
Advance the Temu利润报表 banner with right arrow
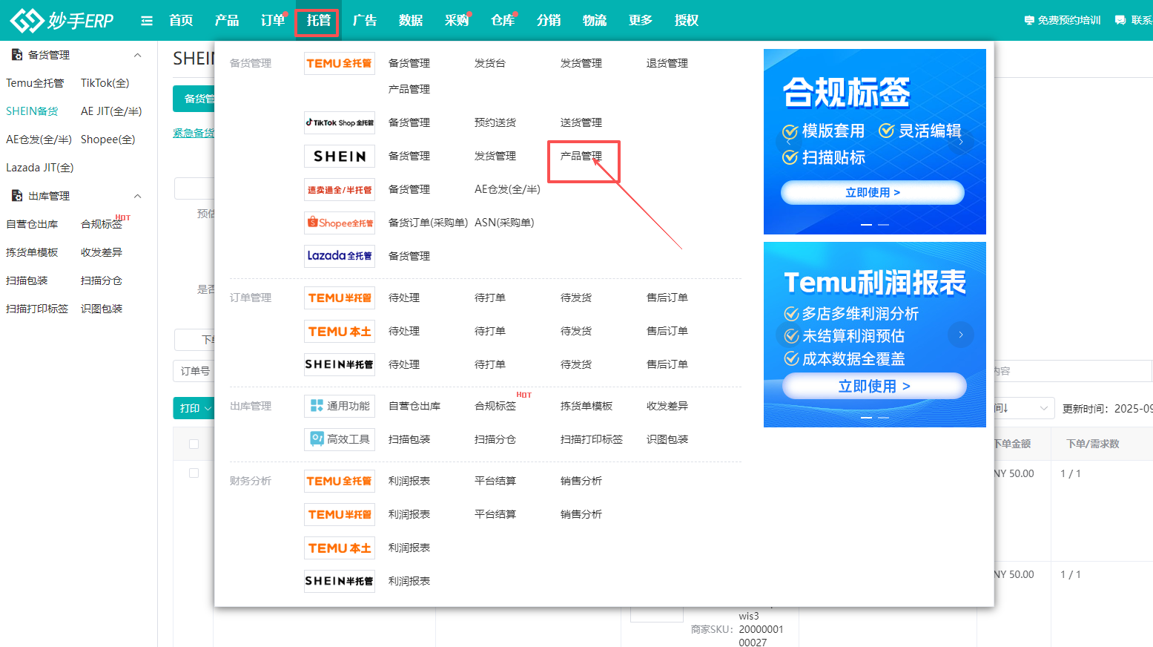[961, 335]
